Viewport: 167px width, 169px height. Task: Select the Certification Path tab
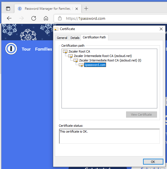[94, 38]
